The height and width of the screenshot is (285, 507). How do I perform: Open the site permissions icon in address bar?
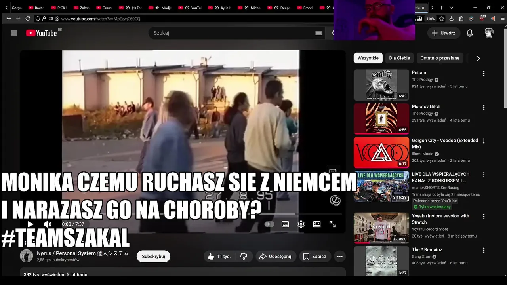[51, 19]
